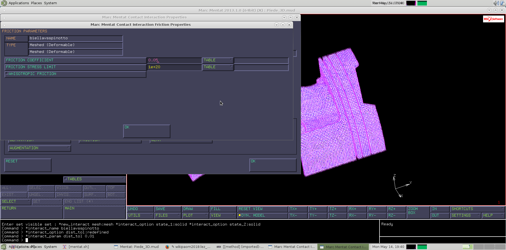Switch to Mentat: Piede_3D.mud taskbar window

[136, 247]
